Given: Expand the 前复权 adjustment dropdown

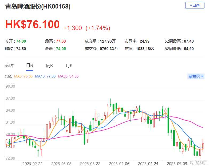Looking at the screenshot, I should [x=196, y=76].
